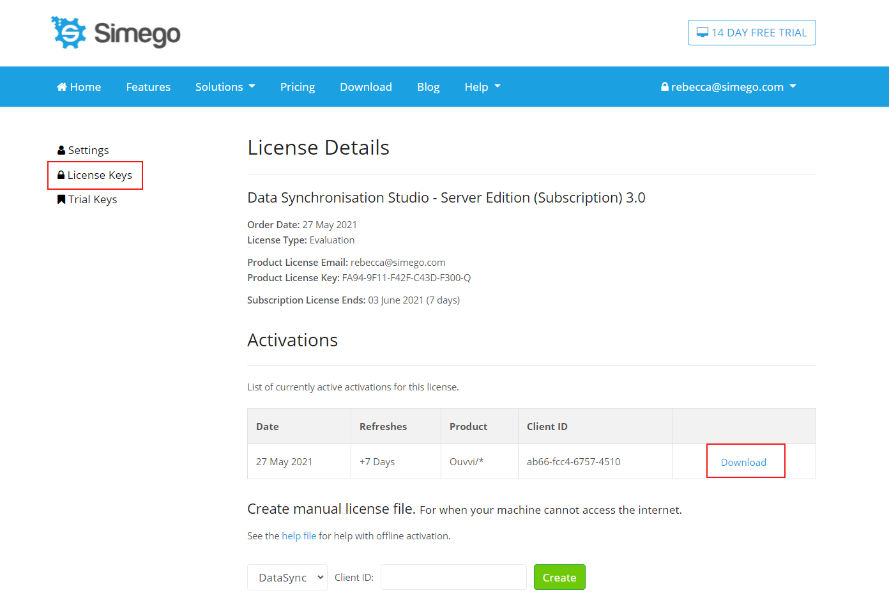Click the License Details heading
The image size is (889, 616).
pyautogui.click(x=319, y=148)
